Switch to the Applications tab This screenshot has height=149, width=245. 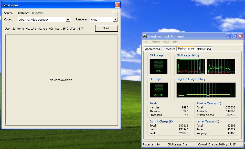(x=153, y=49)
